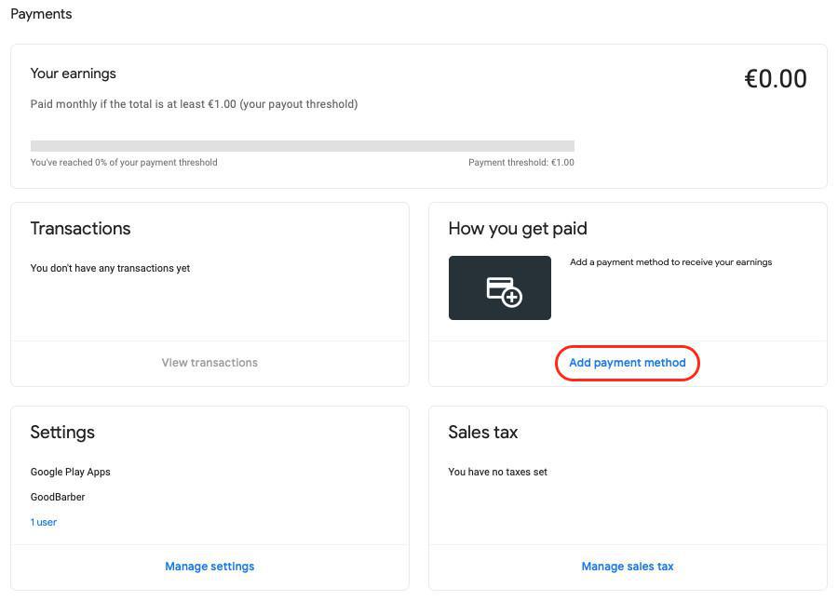
Task: Click the Transactions card heading
Action: [x=80, y=229]
